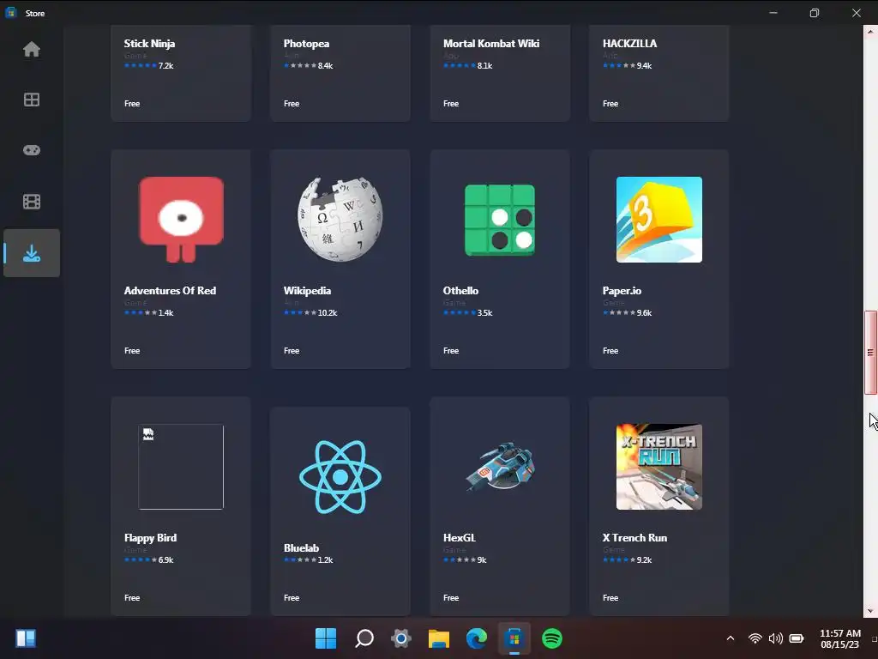Screen dimensions: 878x659
Task: Click Free price on Wikipedia card
Action: click(292, 351)
